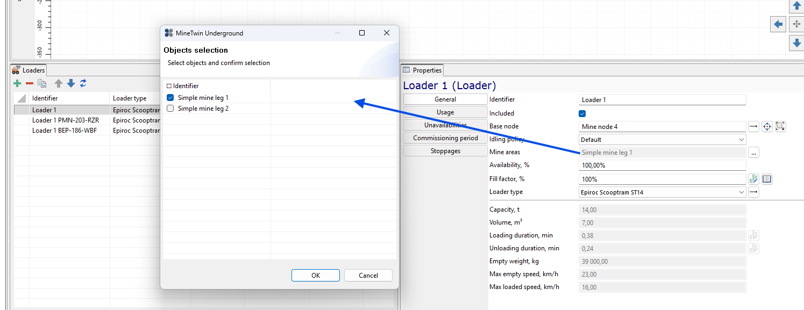This screenshot has width=804, height=310.
Task: Open the Usage properties section
Action: 445,112
